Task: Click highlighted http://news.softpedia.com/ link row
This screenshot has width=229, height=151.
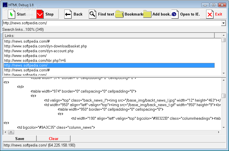Action: [109, 65]
